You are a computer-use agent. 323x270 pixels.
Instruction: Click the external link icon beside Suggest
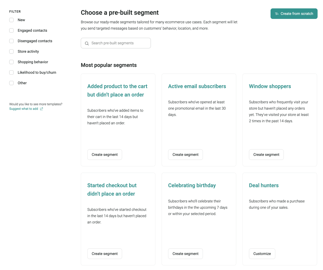[41, 109]
